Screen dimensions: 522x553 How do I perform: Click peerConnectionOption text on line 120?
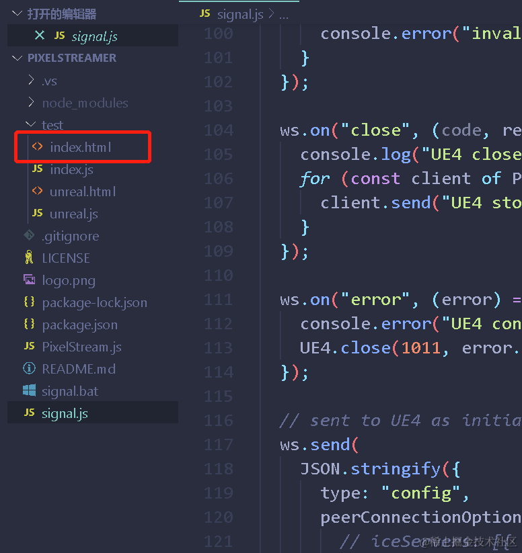[x=421, y=518]
